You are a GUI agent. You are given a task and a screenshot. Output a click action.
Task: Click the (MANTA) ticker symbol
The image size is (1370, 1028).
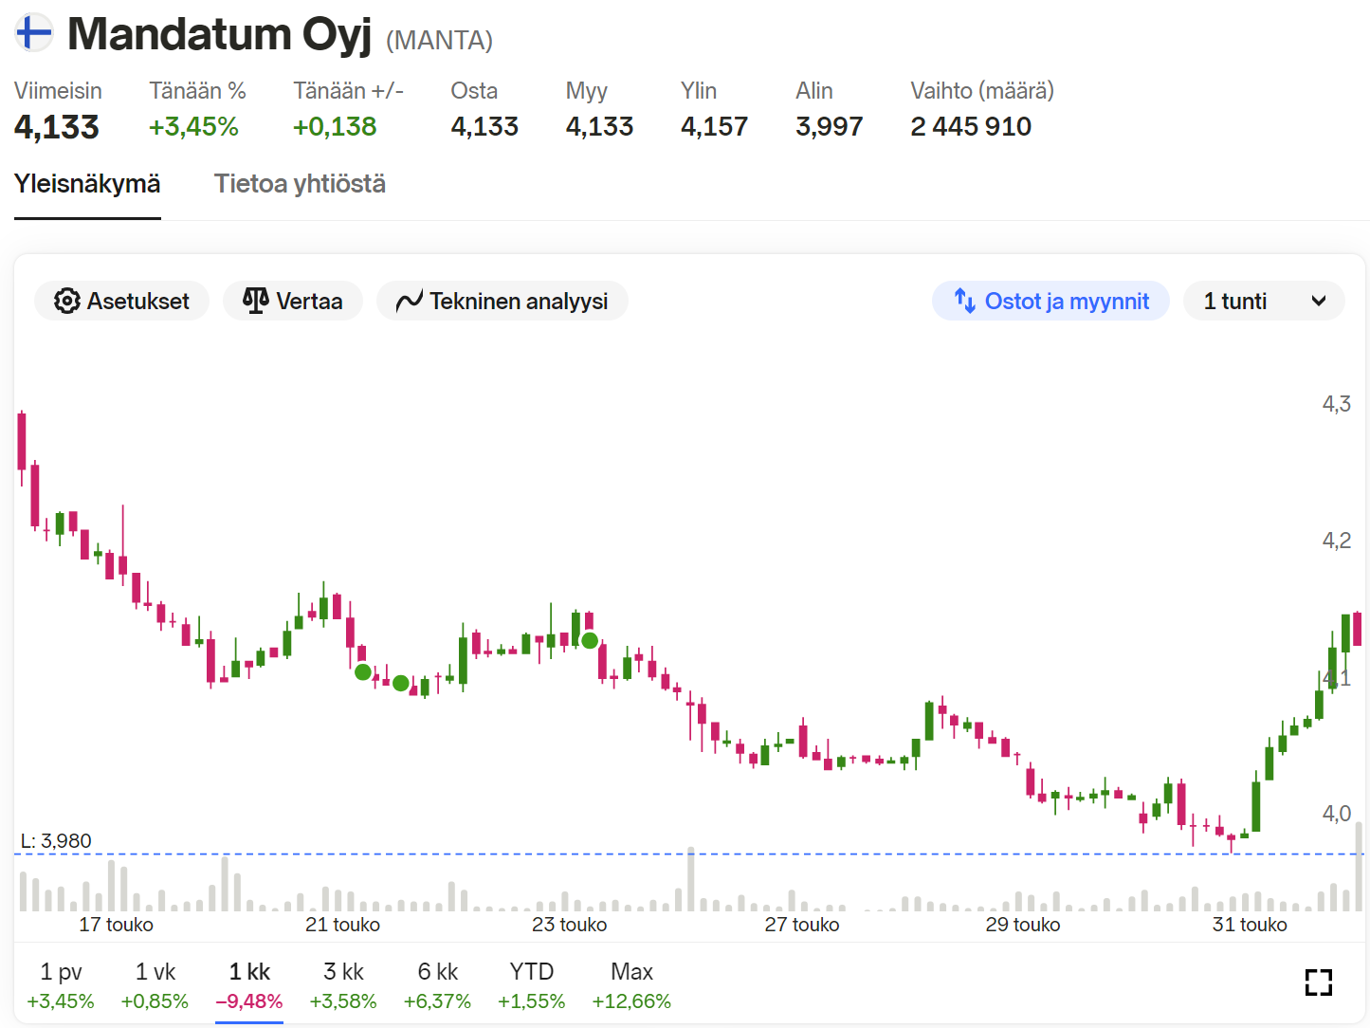coord(439,40)
